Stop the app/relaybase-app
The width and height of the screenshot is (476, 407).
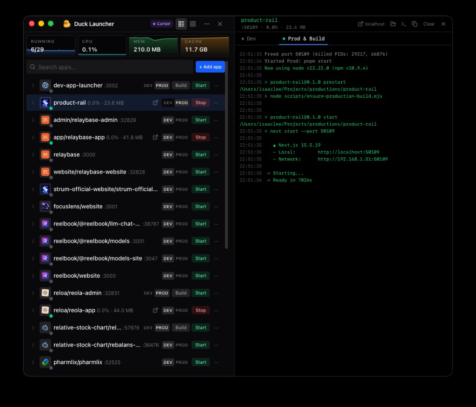tap(201, 137)
